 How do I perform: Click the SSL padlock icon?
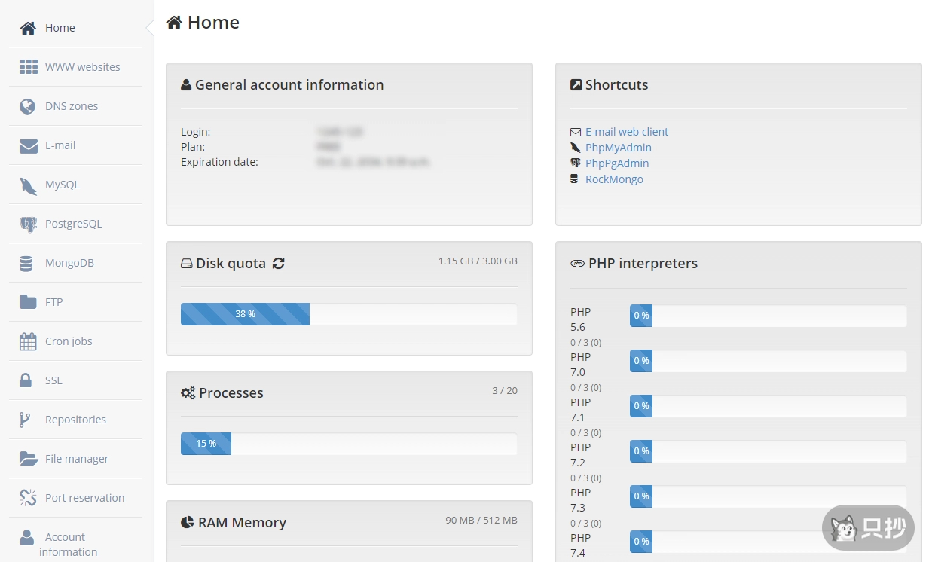coord(26,380)
